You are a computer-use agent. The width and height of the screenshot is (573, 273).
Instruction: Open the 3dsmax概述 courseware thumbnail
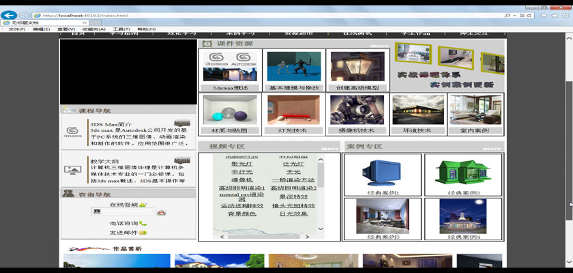[230, 66]
